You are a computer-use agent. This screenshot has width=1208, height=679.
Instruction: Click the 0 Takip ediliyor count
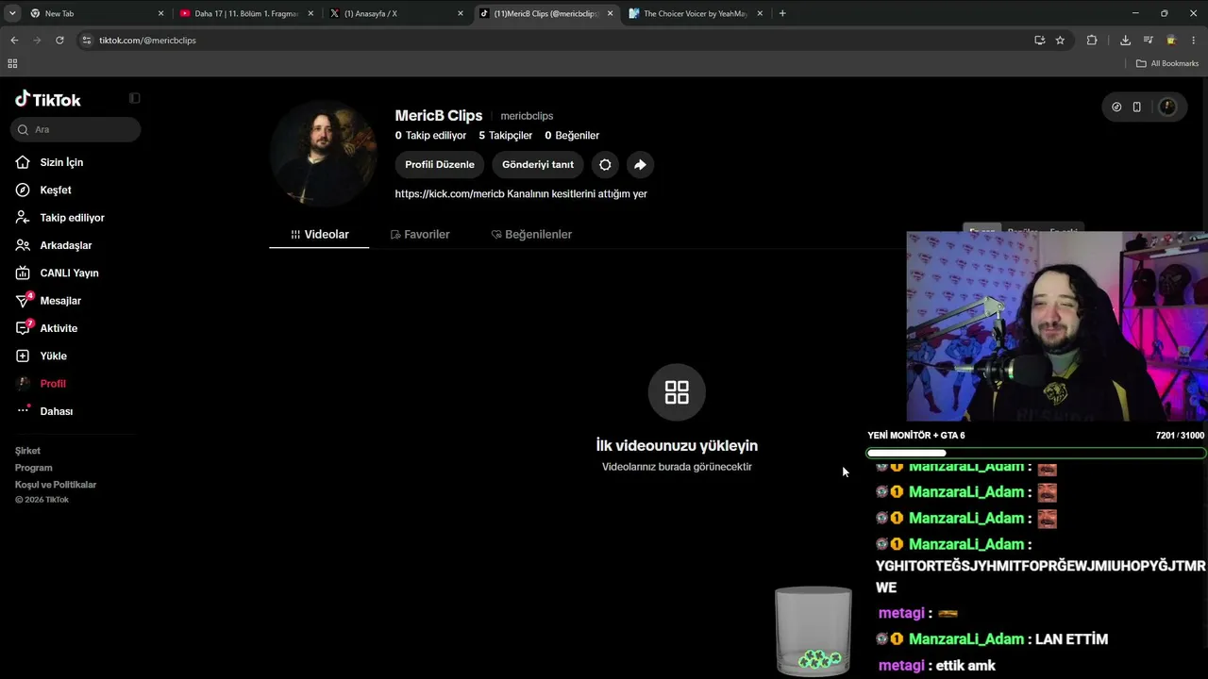tap(430, 136)
